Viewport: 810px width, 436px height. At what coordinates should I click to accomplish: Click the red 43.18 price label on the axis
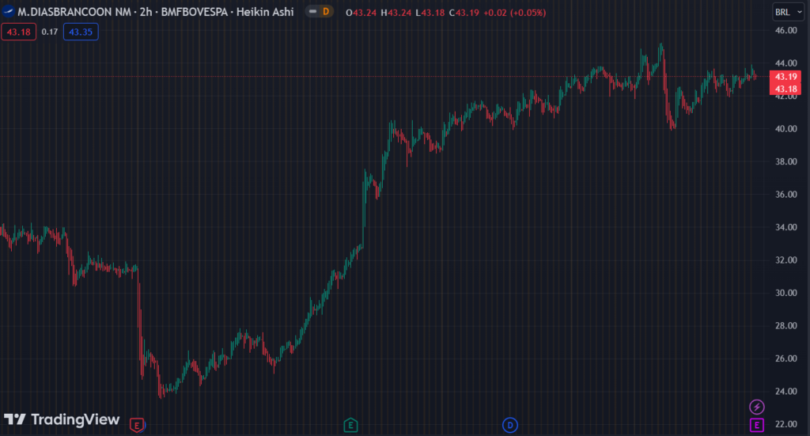(x=785, y=89)
